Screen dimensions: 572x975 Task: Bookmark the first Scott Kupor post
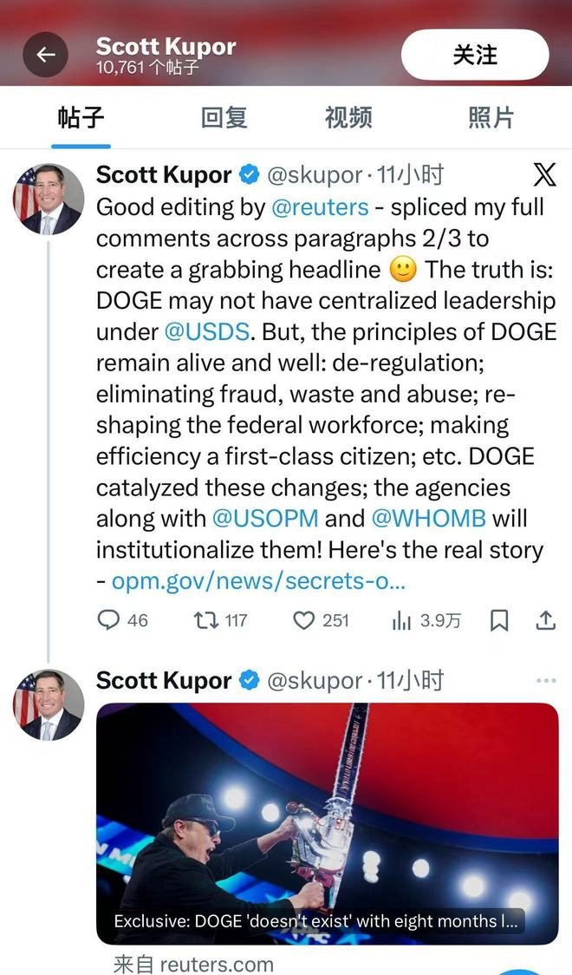point(499,620)
